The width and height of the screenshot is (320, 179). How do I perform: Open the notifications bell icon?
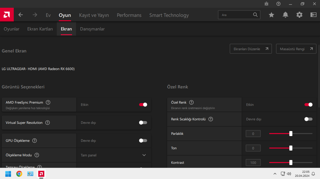point(285,15)
